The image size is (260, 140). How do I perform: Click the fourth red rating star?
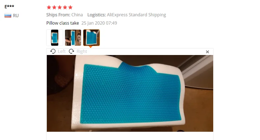coord(65,7)
